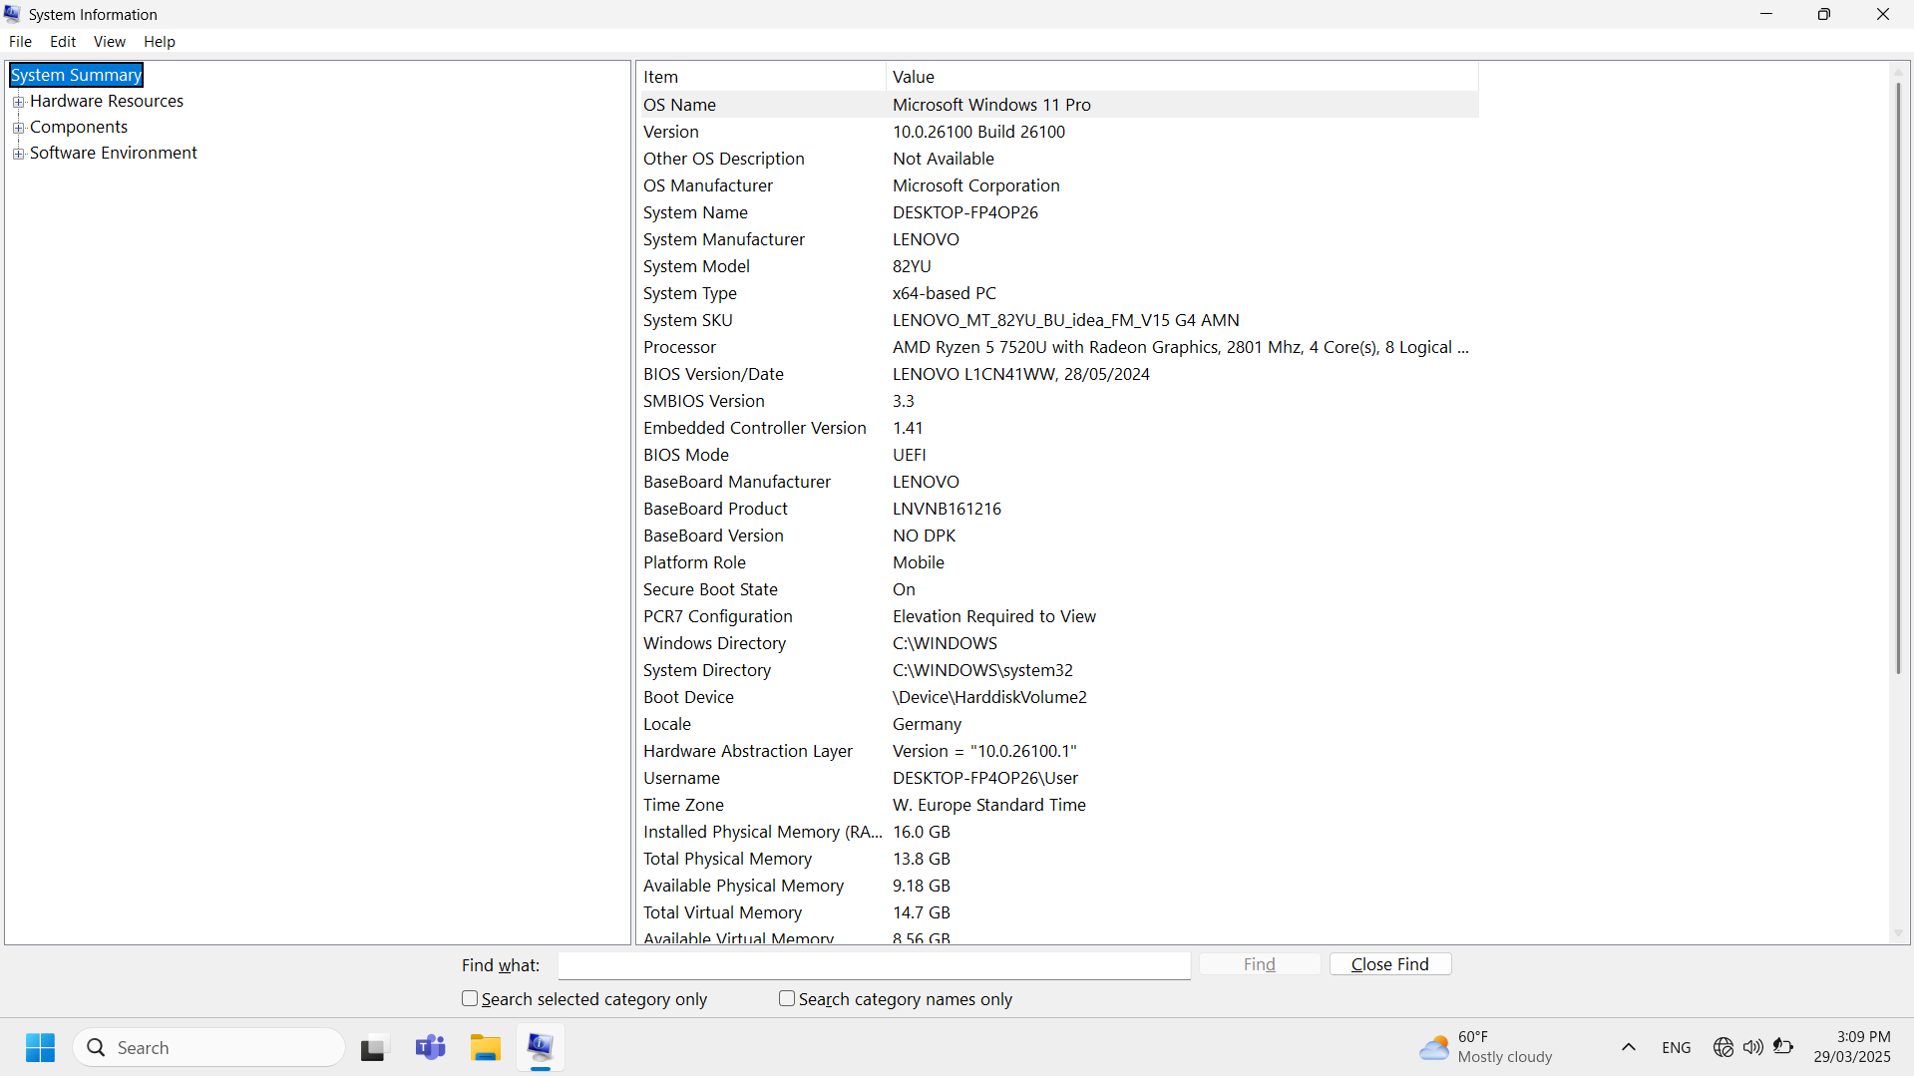This screenshot has height=1076, width=1914.
Task: Open the weather widget showing 60°F
Action: click(1486, 1047)
